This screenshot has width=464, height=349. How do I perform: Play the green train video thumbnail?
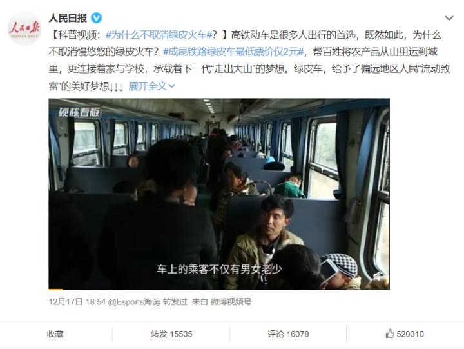(219, 194)
